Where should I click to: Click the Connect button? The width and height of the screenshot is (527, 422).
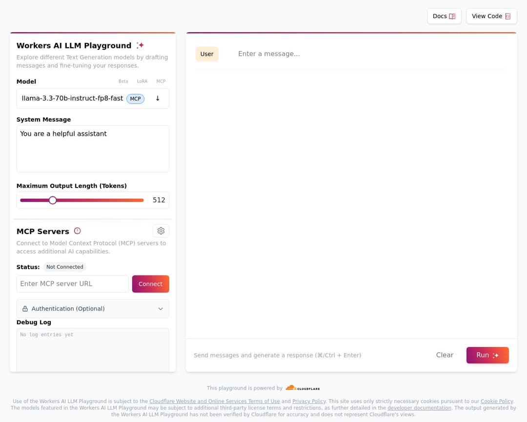coord(150,284)
